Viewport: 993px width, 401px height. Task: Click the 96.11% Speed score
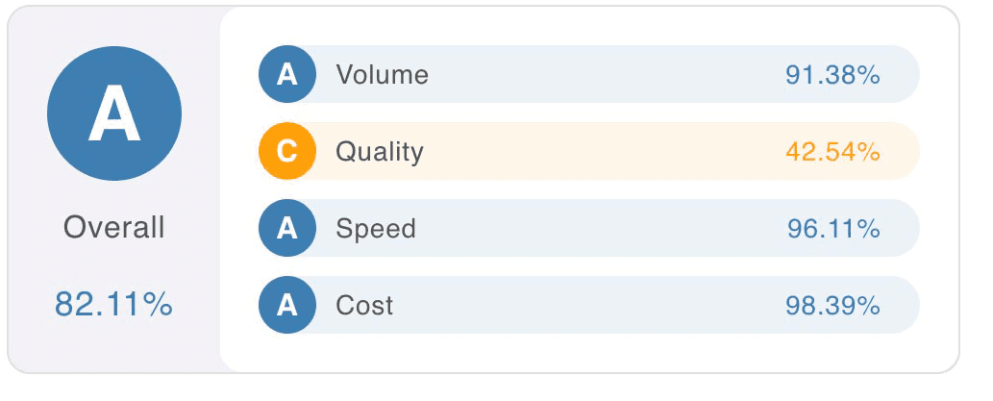point(832,228)
